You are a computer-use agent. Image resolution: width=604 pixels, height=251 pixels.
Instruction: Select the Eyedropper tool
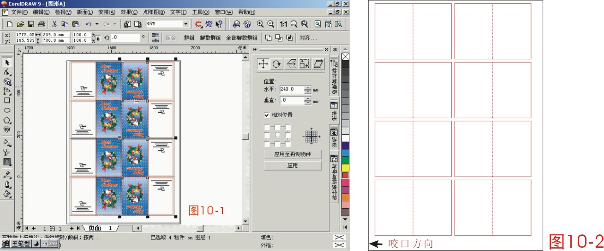click(7, 175)
